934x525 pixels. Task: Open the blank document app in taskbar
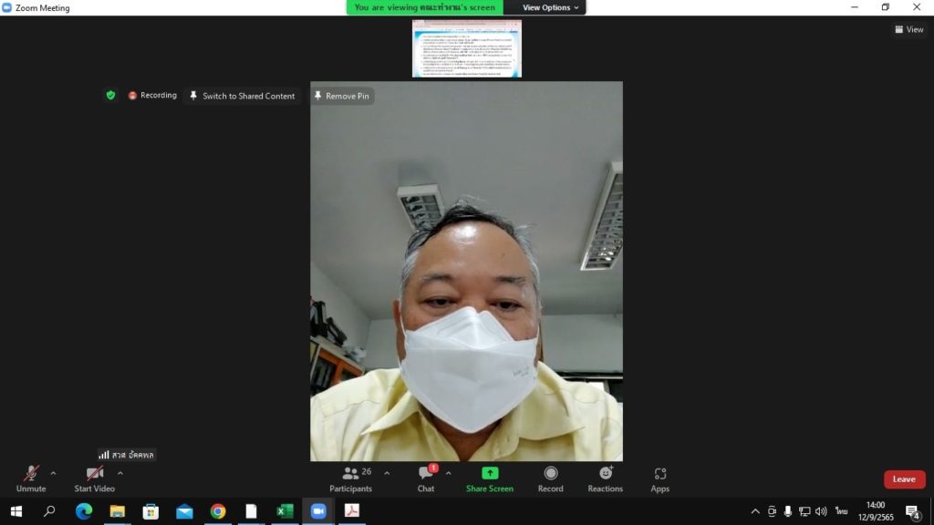[252, 511]
